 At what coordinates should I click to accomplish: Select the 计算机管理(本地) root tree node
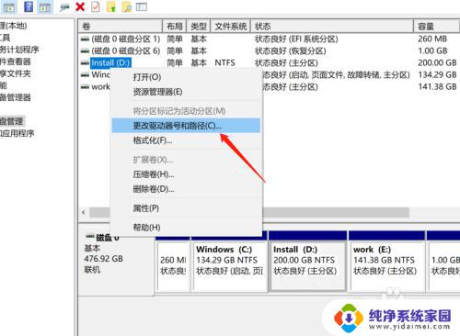coord(14,26)
